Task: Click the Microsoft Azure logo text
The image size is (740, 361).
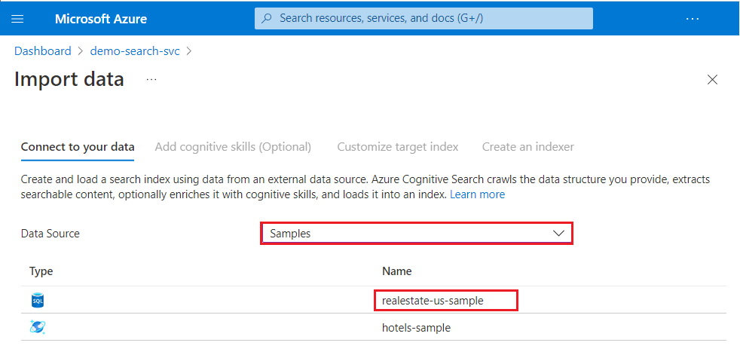Action: tap(101, 18)
